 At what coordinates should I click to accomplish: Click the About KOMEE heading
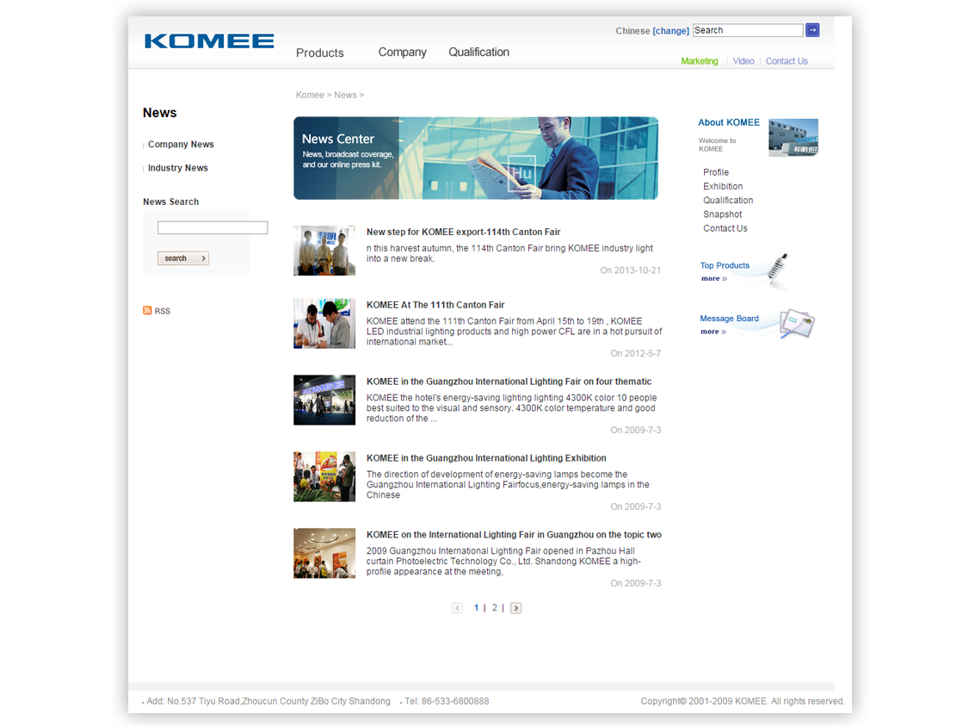(729, 122)
